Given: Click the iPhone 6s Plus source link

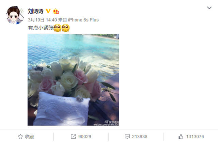Looking at the screenshot, I should (83, 20).
